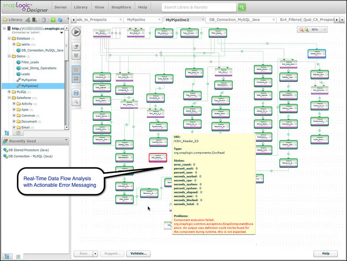Select the tree view icon below Library tree
Screen dimensions: 347x261
point(7,133)
